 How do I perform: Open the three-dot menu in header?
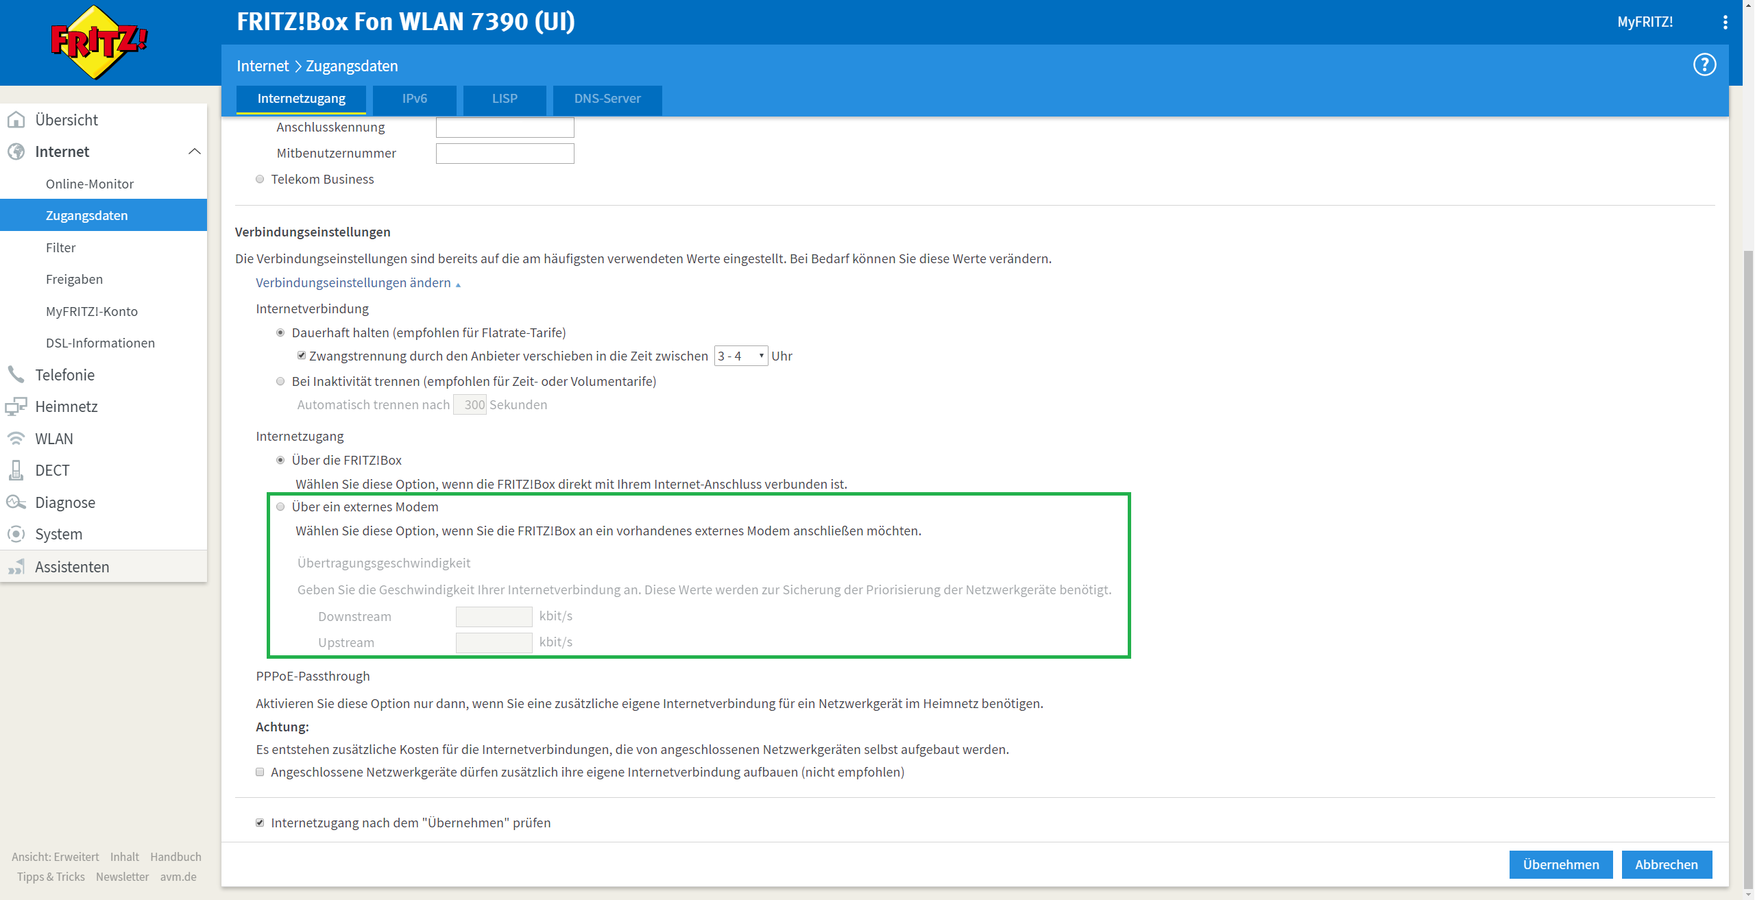[x=1725, y=22]
